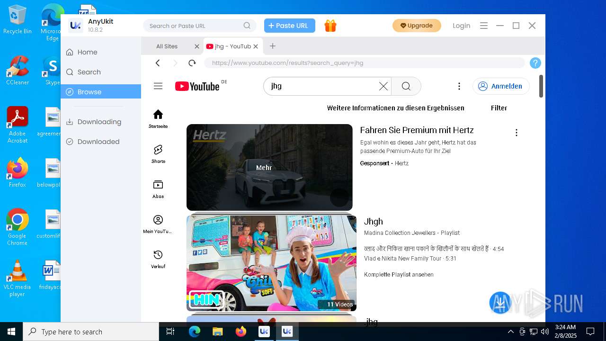Select Browse in AnyUkit sidebar

pyautogui.click(x=101, y=91)
